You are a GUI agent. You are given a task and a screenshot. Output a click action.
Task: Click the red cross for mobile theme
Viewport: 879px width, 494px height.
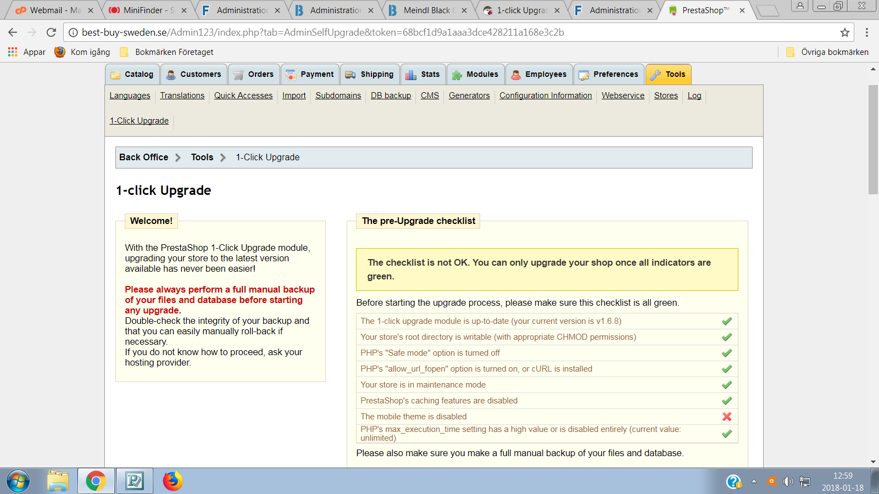pyautogui.click(x=727, y=417)
